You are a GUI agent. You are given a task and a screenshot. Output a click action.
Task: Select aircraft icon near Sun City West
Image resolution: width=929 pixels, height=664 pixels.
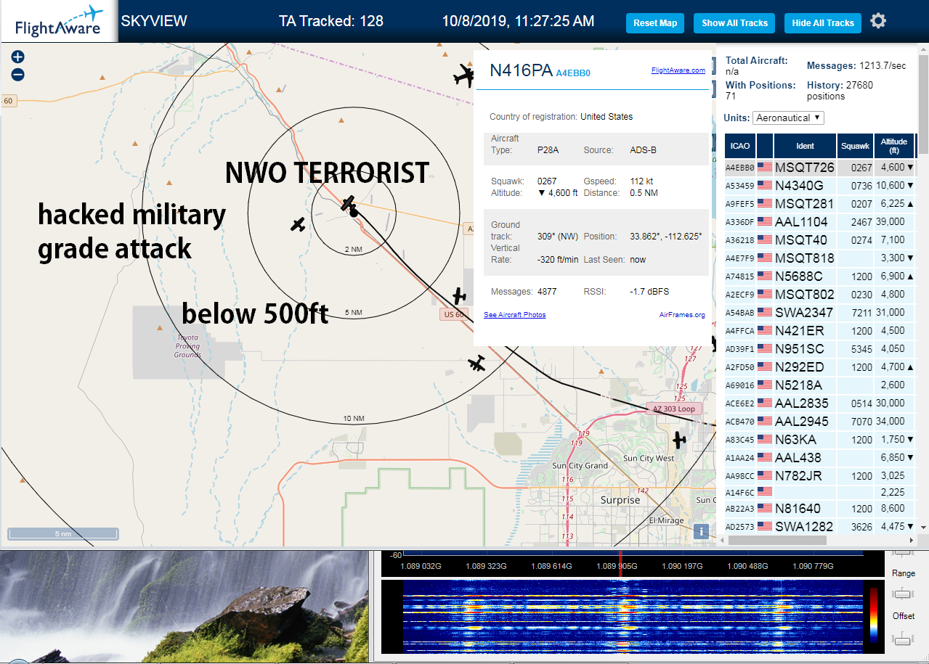679,440
